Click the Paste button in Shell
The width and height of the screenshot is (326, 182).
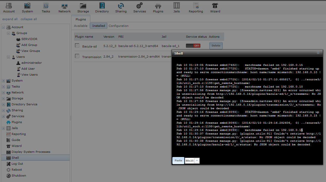[x=178, y=161]
